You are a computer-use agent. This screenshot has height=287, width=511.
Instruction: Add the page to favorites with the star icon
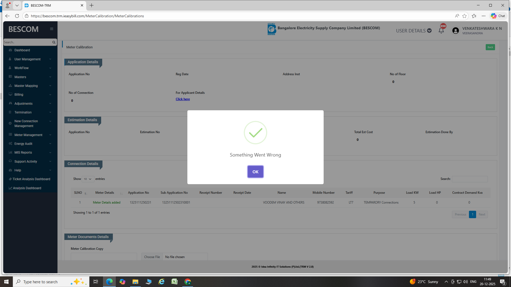click(x=464, y=16)
